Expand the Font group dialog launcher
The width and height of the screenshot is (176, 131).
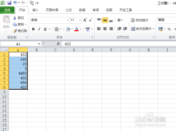click(x=92, y=37)
